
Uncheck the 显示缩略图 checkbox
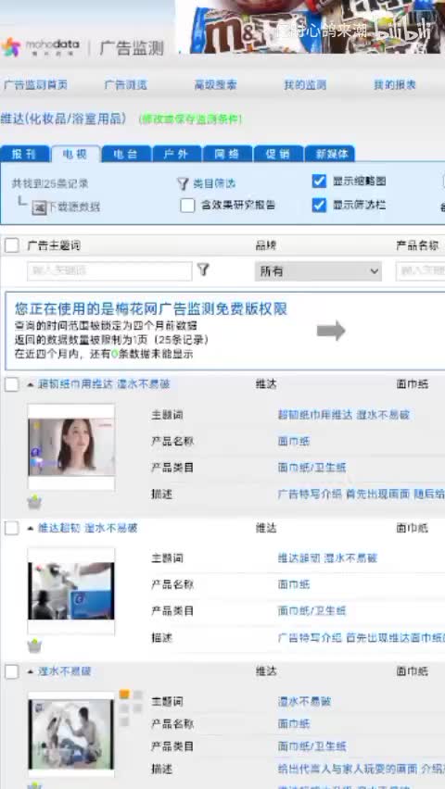click(x=319, y=182)
